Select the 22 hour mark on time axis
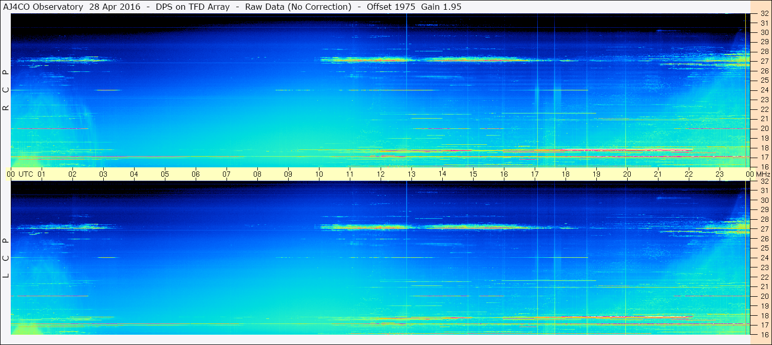Image resolution: width=772 pixels, height=345 pixels. 689,174
